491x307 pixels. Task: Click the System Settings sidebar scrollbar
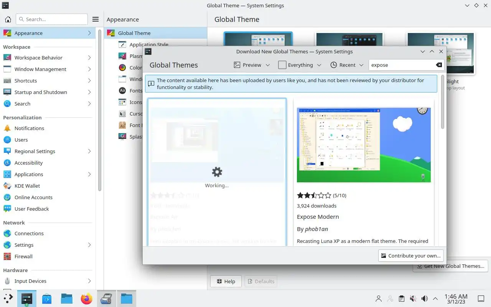click(x=100, y=111)
